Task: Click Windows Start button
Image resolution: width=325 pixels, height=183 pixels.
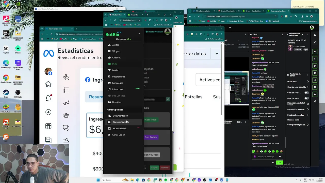Action: point(98,180)
